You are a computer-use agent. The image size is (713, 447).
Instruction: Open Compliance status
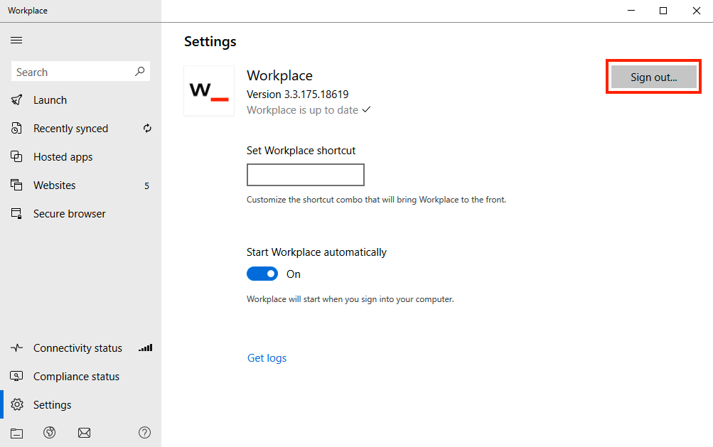coord(80,377)
